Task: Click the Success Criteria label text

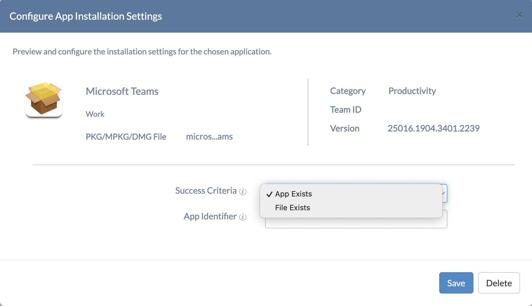Action: (x=206, y=191)
